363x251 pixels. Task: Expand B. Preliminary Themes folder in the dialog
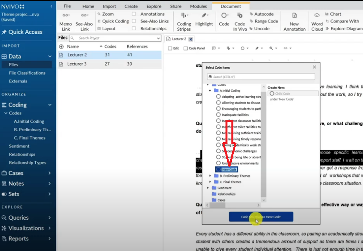point(210,176)
